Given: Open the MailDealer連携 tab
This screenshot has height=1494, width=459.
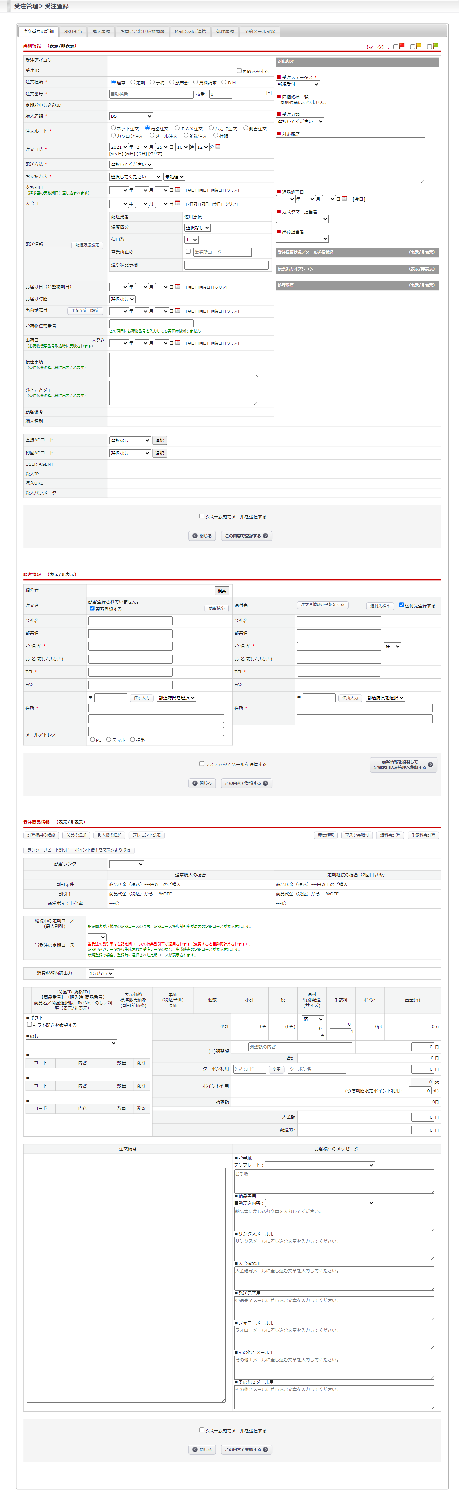Looking at the screenshot, I should point(190,31).
